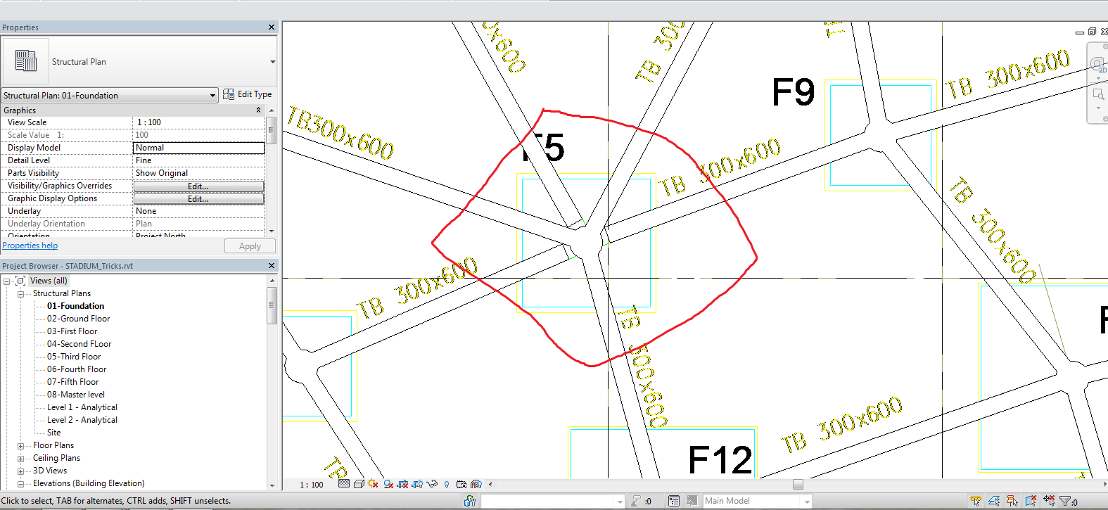Click Edit for Graphic Display Options
Screen dimensions: 1108x510
coord(198,199)
